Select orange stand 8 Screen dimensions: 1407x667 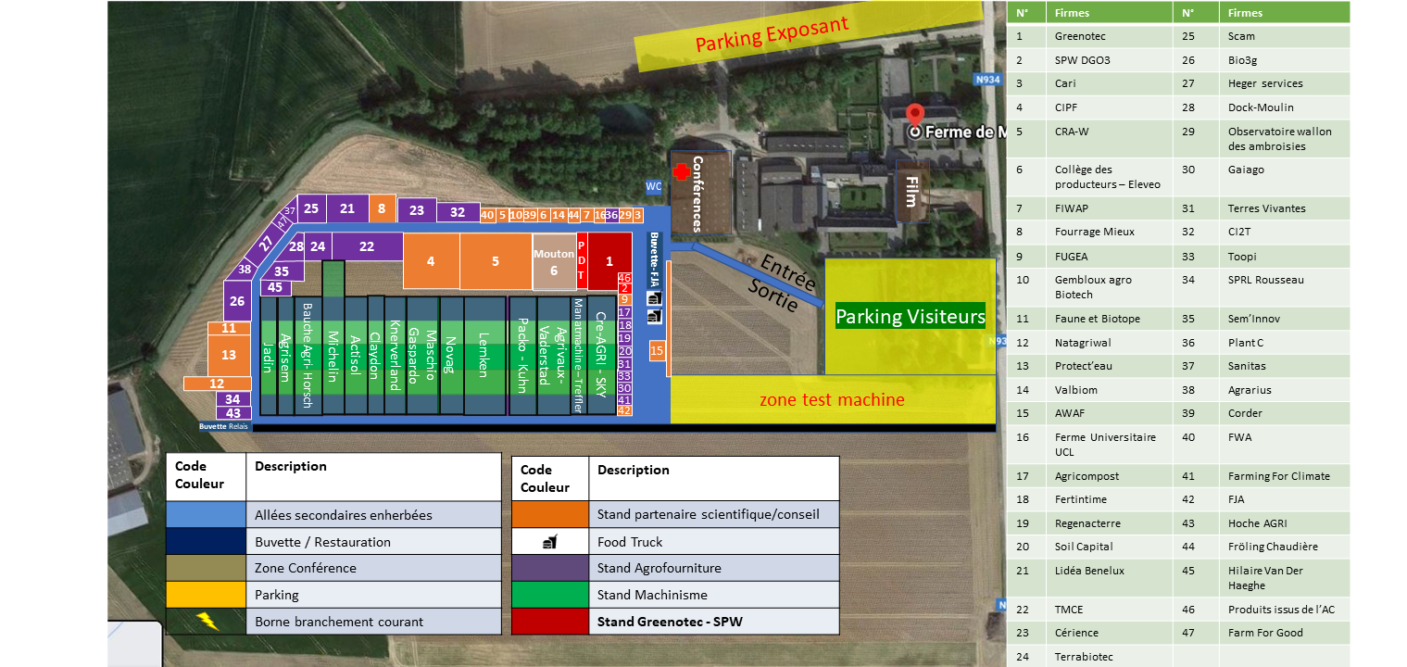pos(383,208)
